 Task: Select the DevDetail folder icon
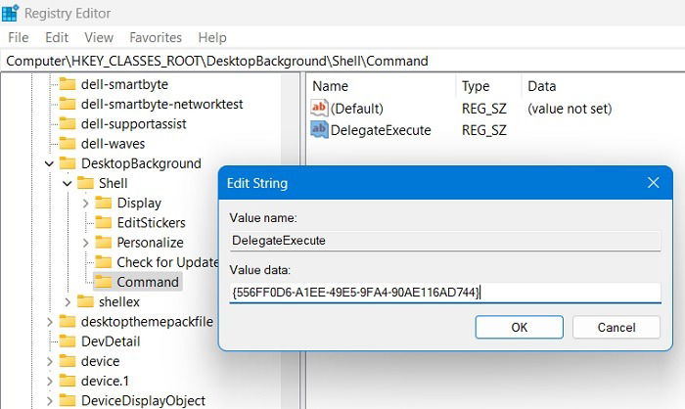(x=68, y=341)
